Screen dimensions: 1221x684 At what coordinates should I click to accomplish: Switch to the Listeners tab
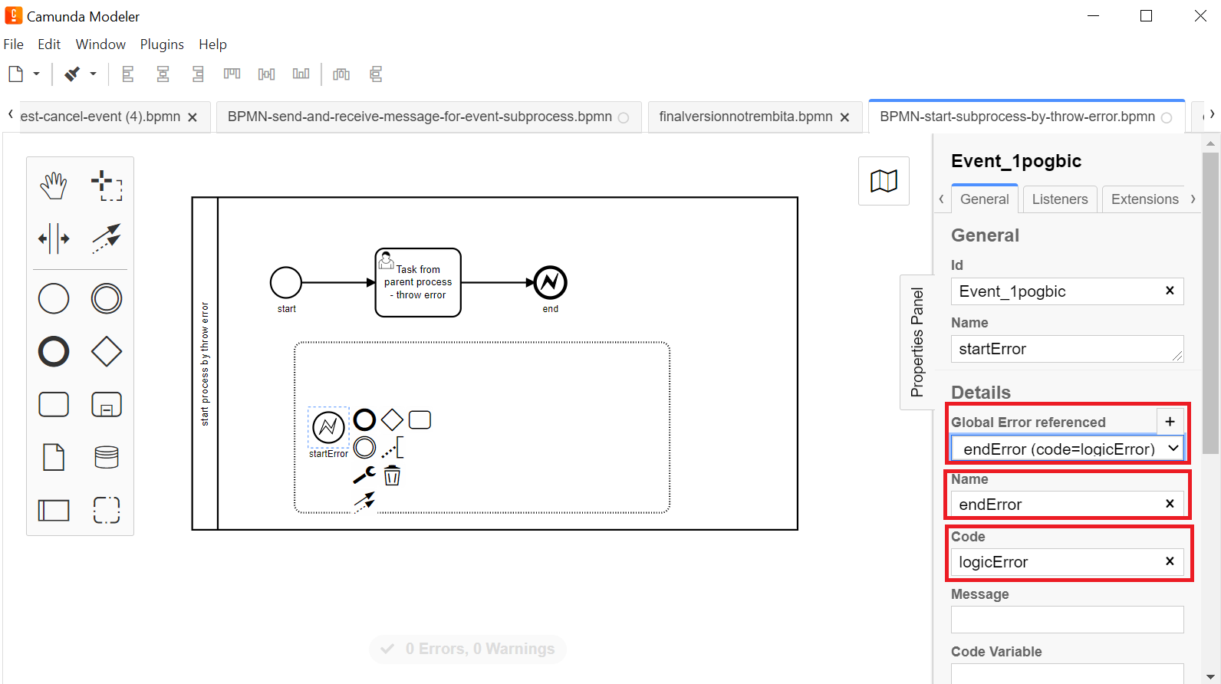(x=1059, y=199)
